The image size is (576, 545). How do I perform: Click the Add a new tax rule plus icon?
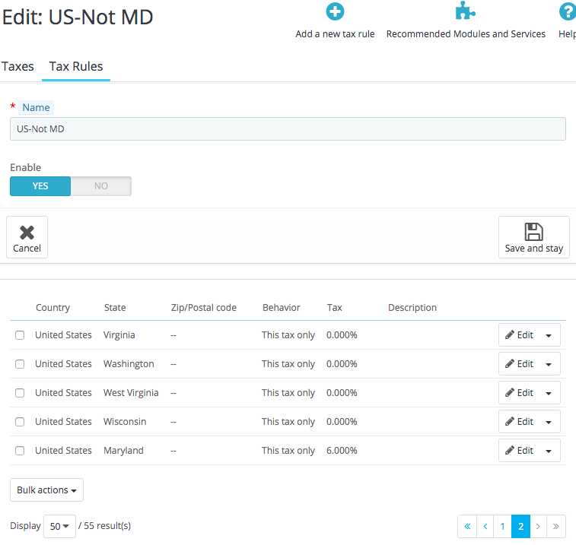335,11
